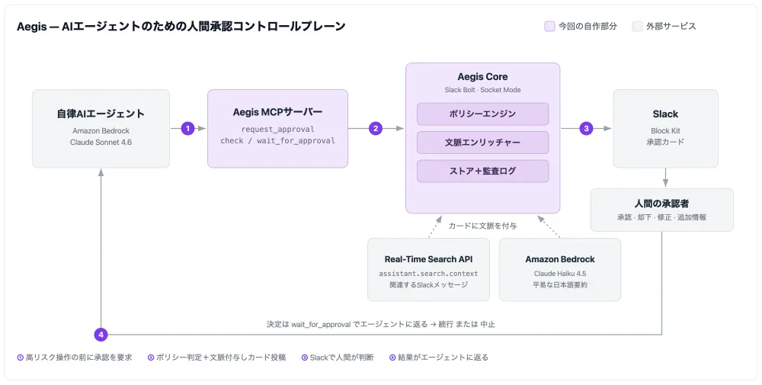This screenshot has height=385, width=762.
Task: Click the assistant.search.context code text
Action: [428, 273]
